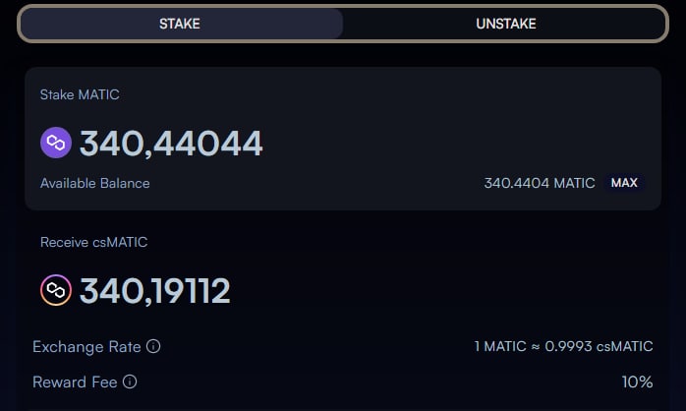Click the Receive csMATIC heading
This screenshot has height=411, width=686.
(x=93, y=242)
